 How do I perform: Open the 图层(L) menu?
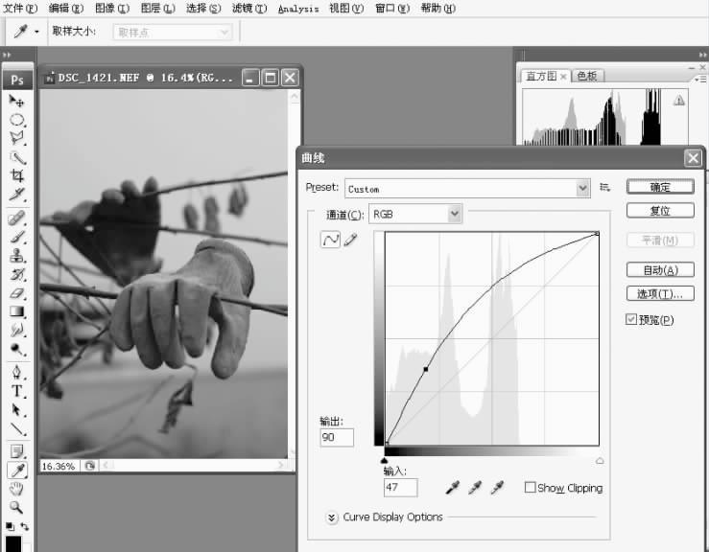pyautogui.click(x=157, y=8)
